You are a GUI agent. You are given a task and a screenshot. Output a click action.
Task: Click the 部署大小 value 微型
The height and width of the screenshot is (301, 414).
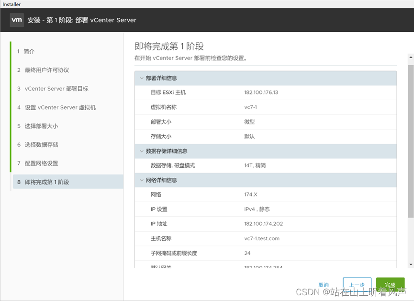pos(249,122)
